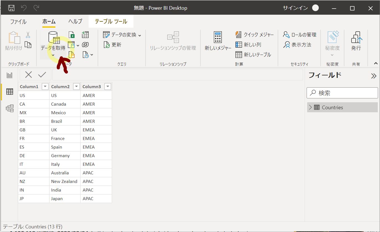Open dropdown arrow beside recent sources icon
This screenshot has width=380, height=232.
click(x=92, y=55)
